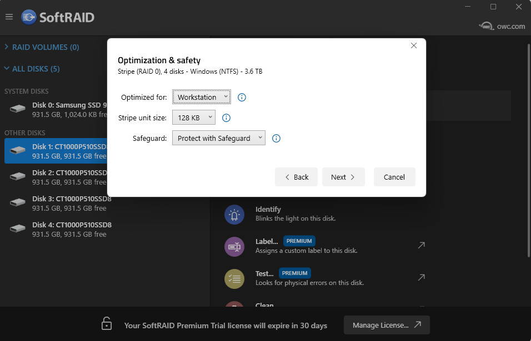Cancel the volume creation dialog

tap(394, 177)
